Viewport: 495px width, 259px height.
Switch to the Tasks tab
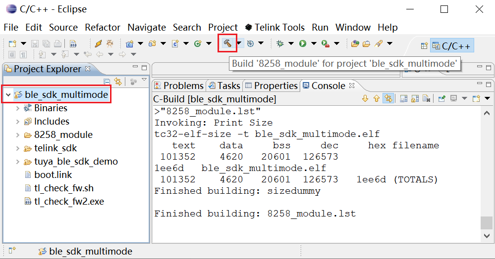(x=224, y=86)
